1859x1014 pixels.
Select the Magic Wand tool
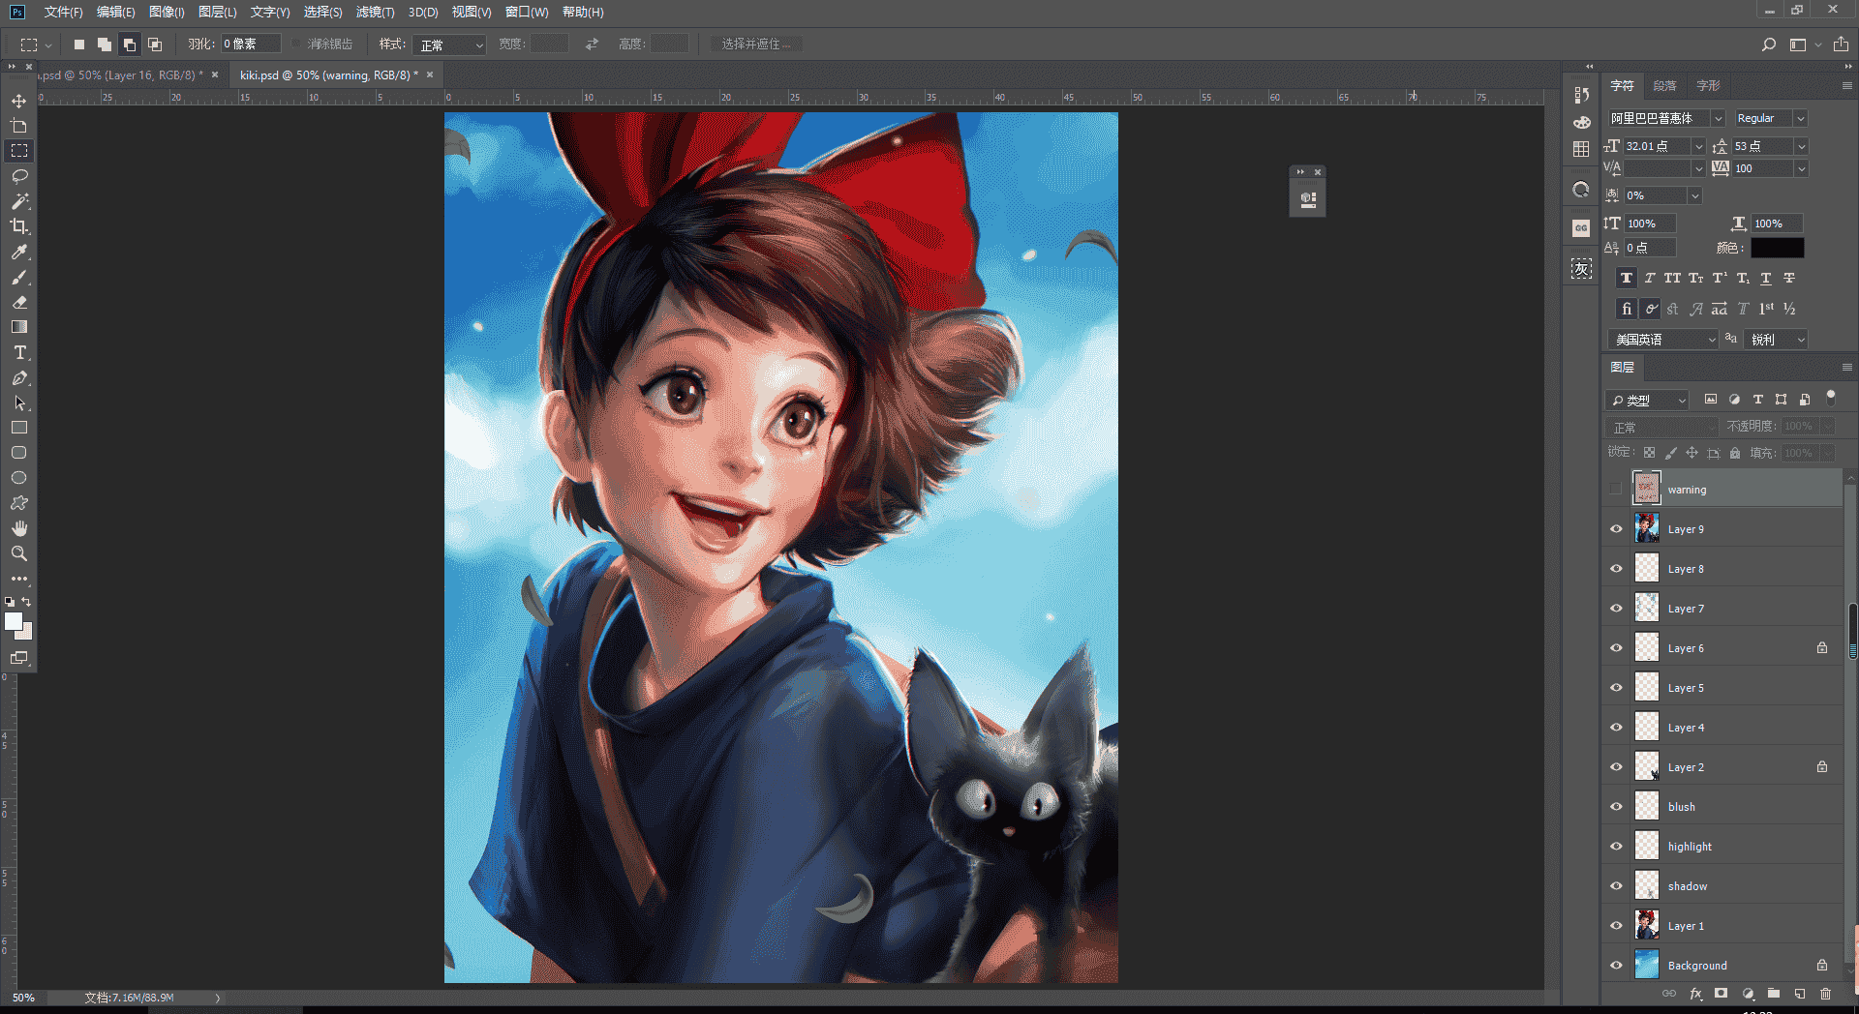pyautogui.click(x=18, y=201)
